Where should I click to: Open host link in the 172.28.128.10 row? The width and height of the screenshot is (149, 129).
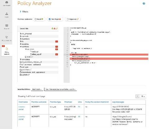point(22,108)
